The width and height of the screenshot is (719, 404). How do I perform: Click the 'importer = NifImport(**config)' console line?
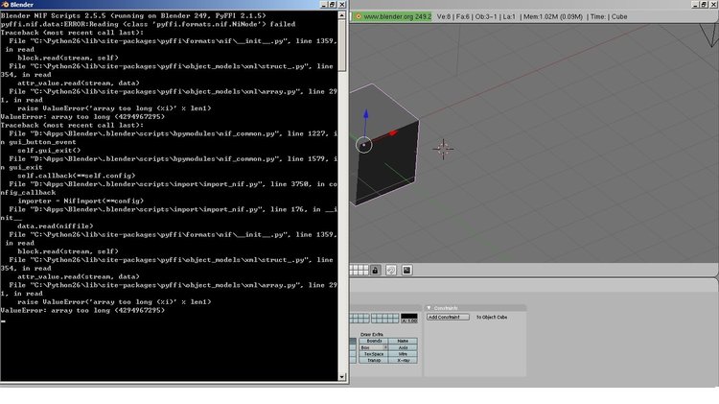click(x=81, y=201)
